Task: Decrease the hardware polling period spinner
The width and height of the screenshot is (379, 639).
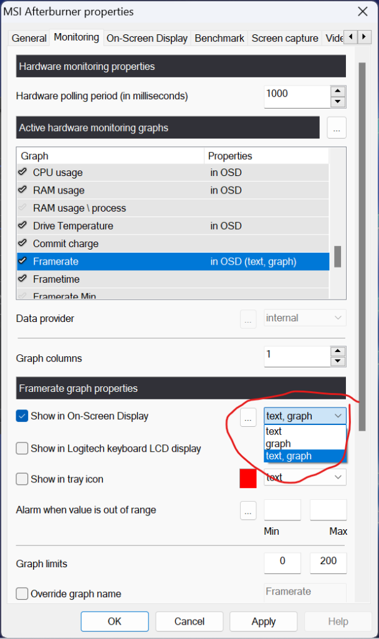Action: pos(338,102)
